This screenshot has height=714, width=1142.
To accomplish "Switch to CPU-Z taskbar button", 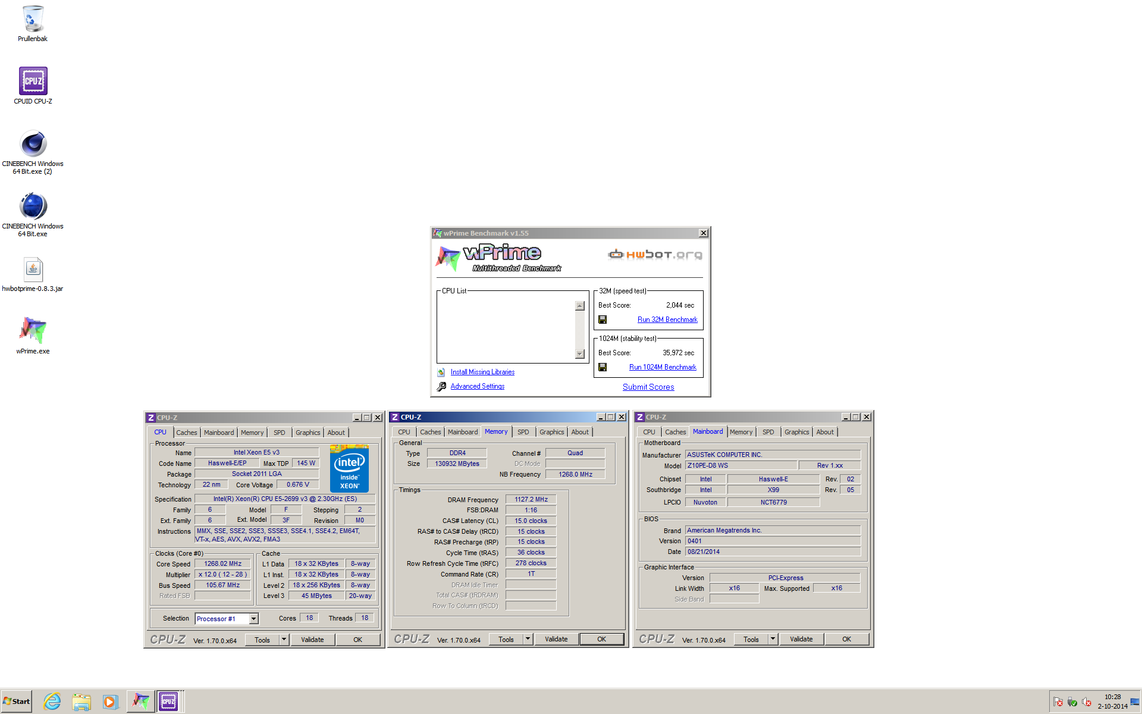I will click(169, 702).
